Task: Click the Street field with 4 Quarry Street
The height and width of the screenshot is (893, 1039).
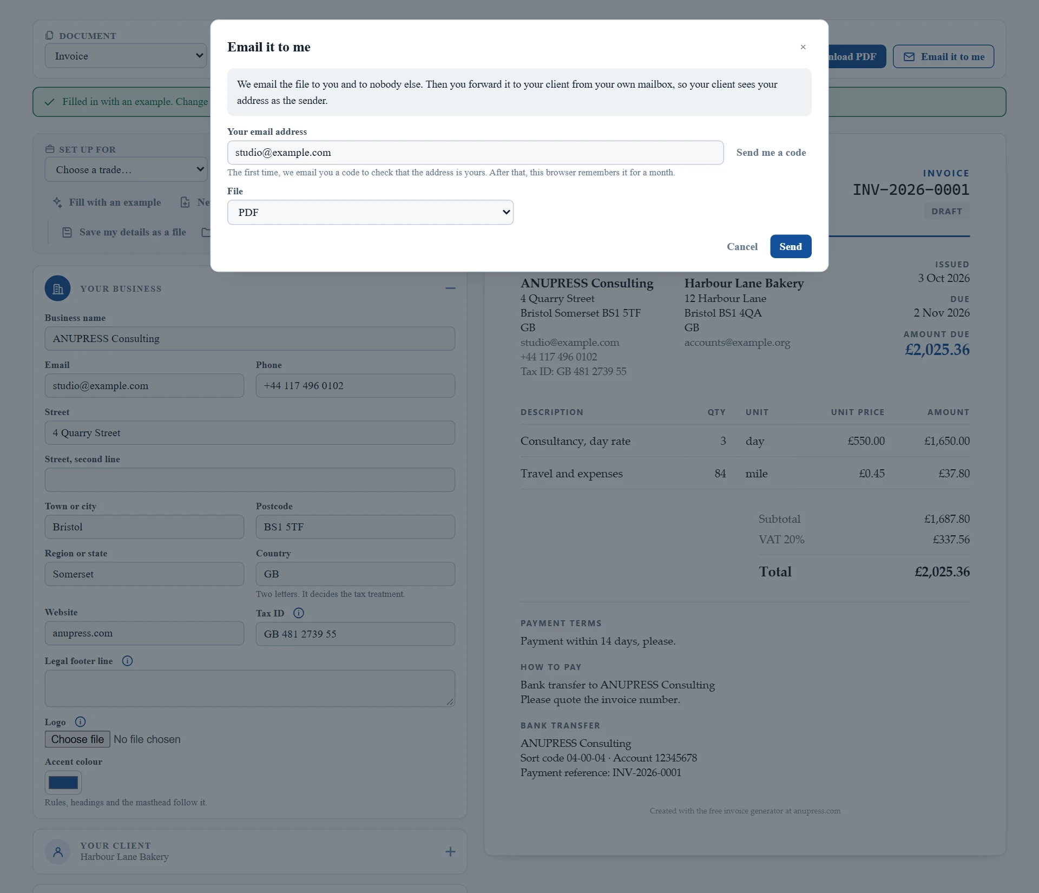Action: point(250,432)
